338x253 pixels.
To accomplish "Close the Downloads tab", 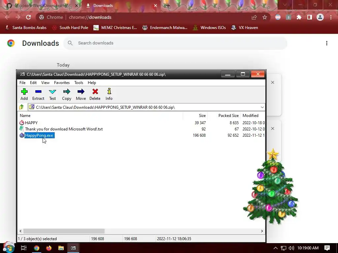I will pyautogui.click(x=155, y=6).
